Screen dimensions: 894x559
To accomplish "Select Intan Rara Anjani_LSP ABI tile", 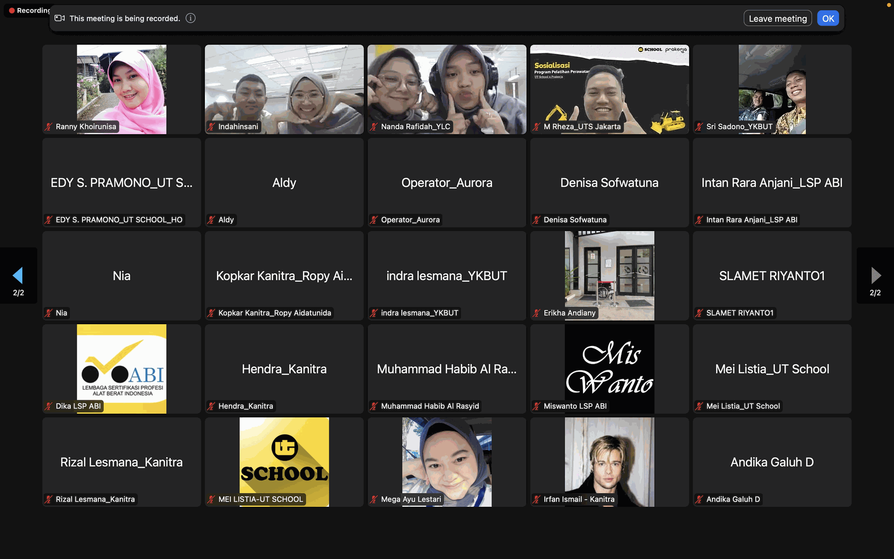I will pyautogui.click(x=772, y=183).
